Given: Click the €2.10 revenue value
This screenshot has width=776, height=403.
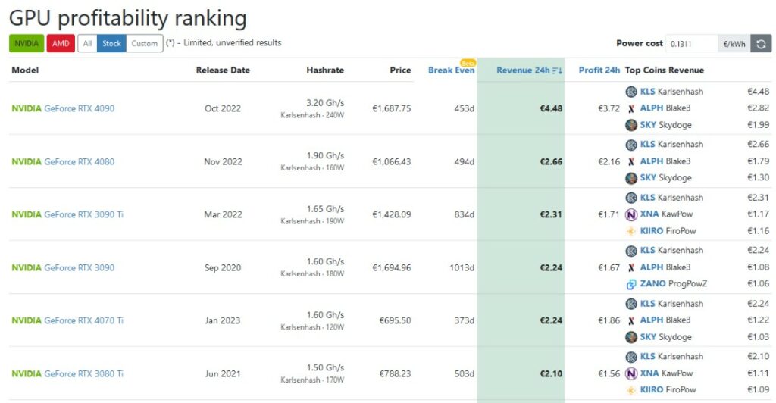Looking at the screenshot, I should [551, 373].
